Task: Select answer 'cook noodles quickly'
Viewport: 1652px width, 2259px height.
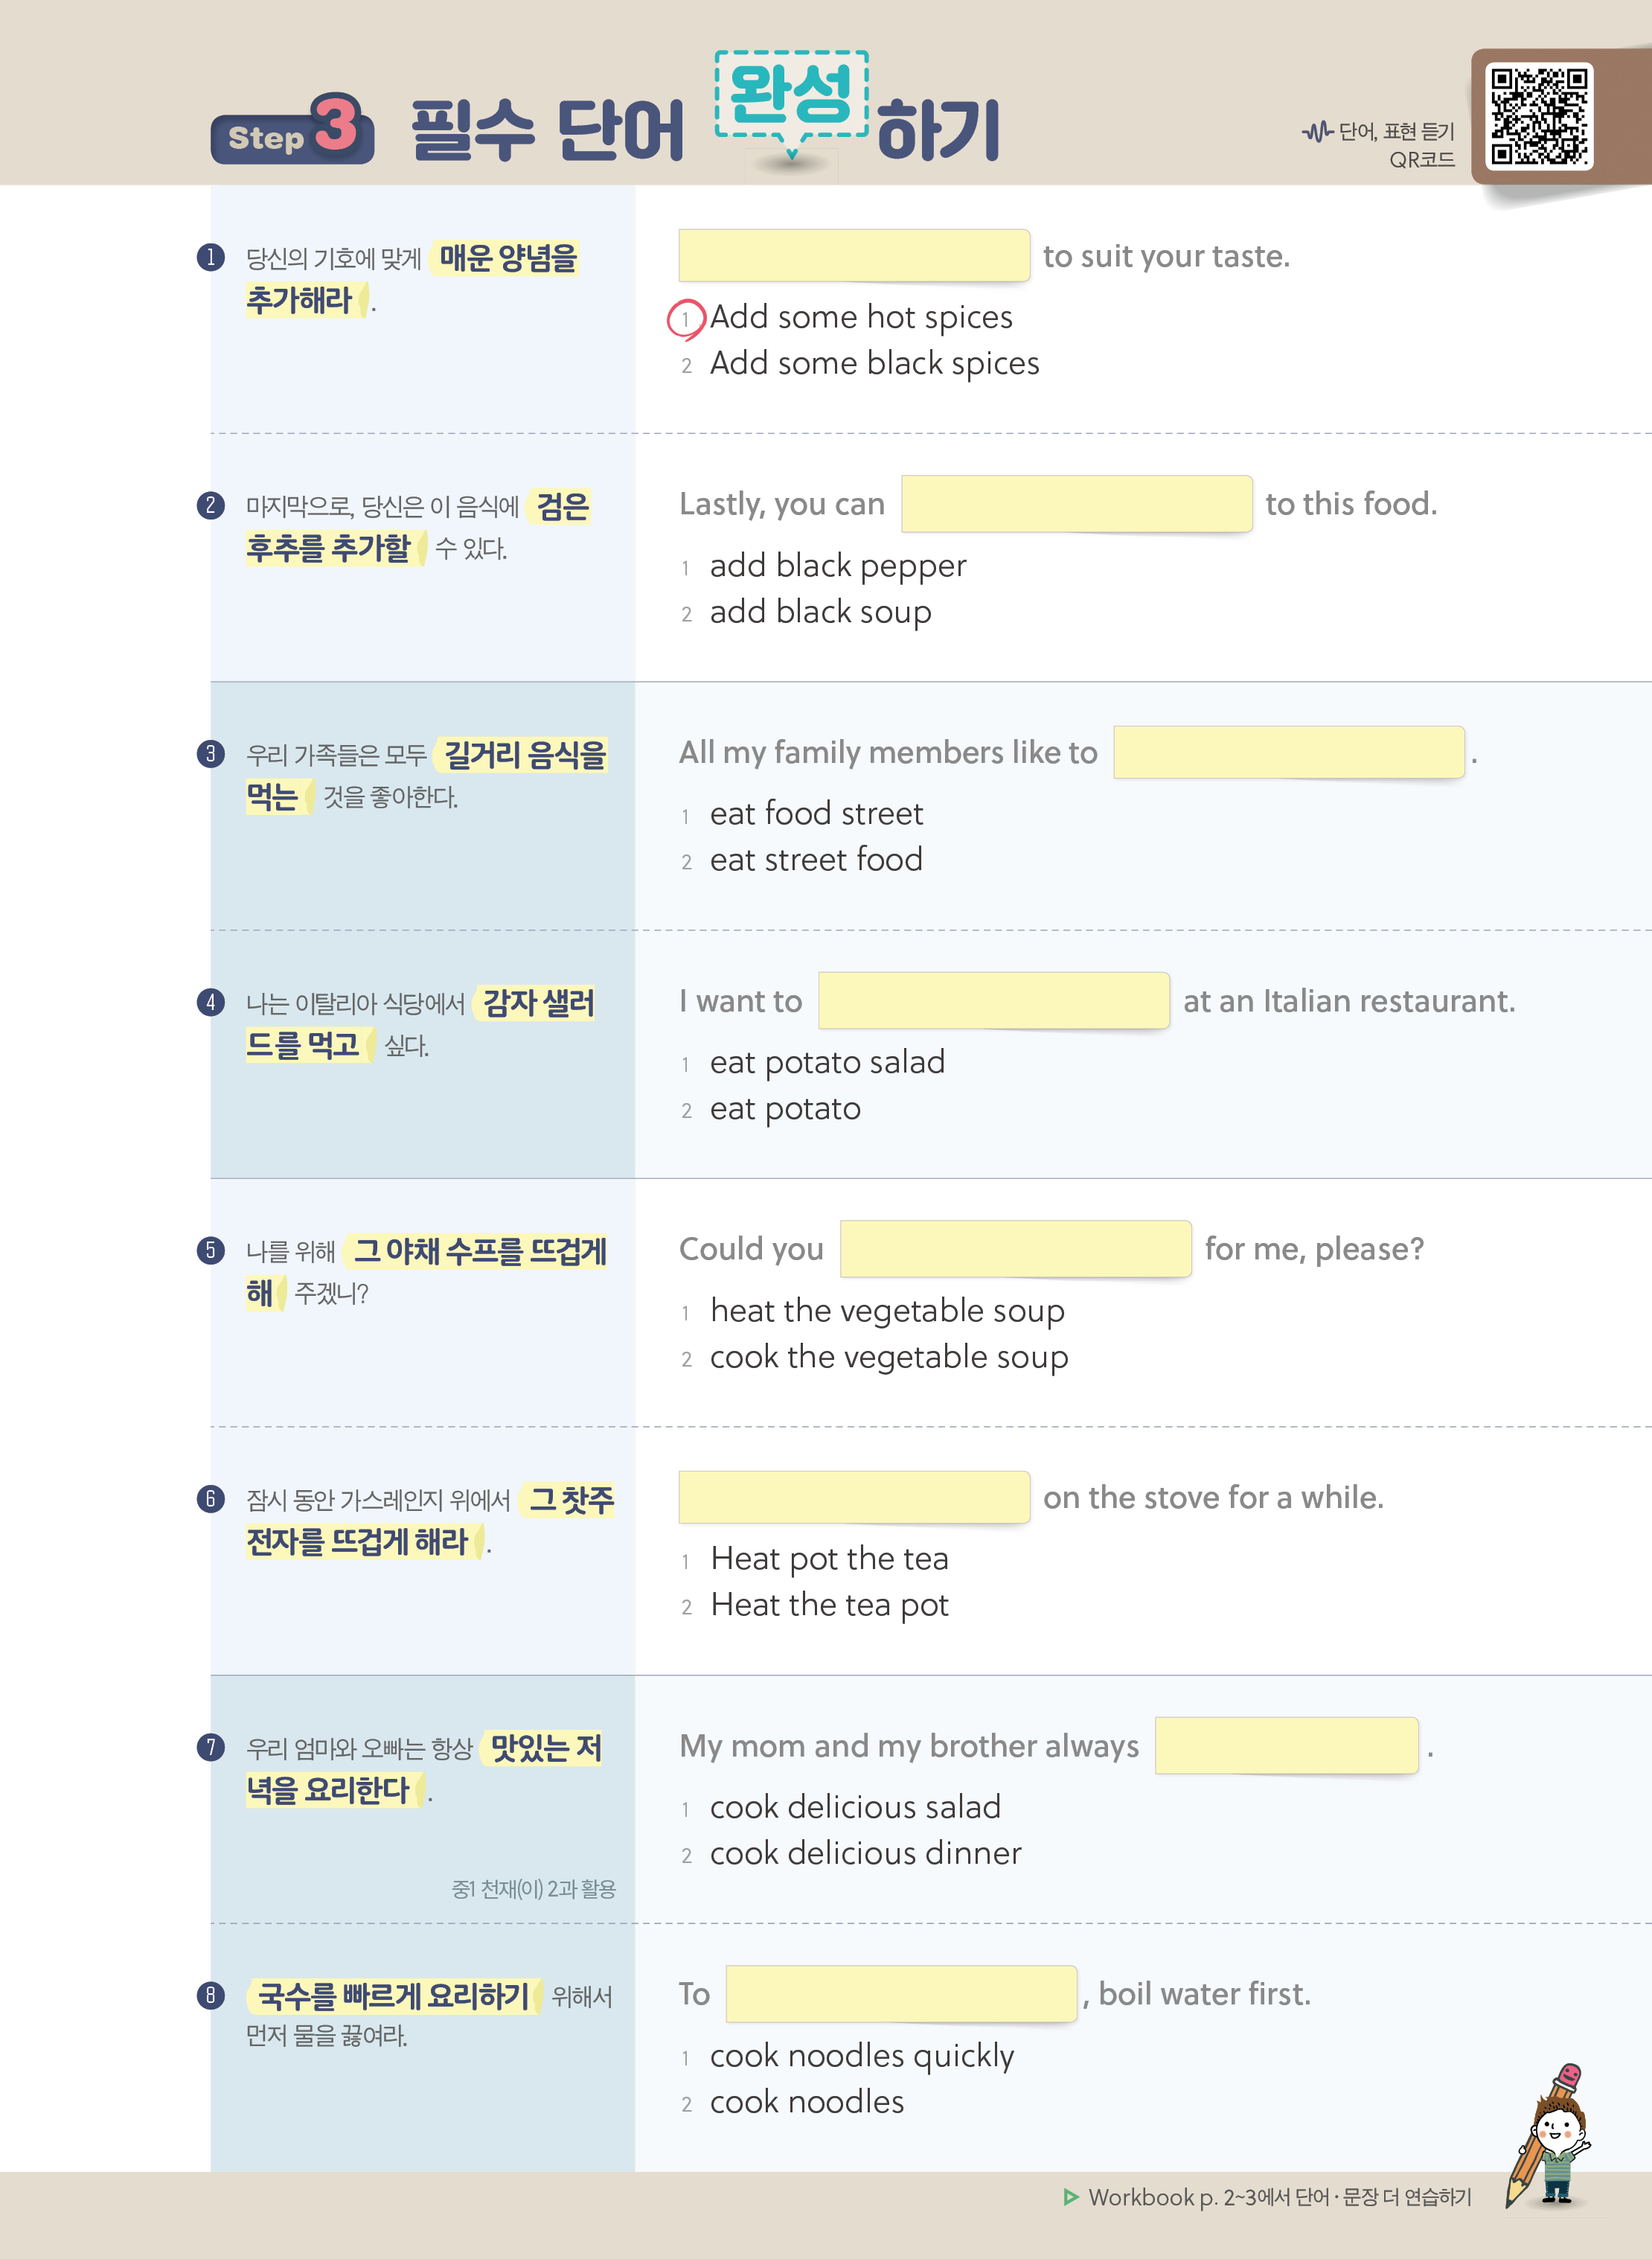Action: pos(861,2056)
